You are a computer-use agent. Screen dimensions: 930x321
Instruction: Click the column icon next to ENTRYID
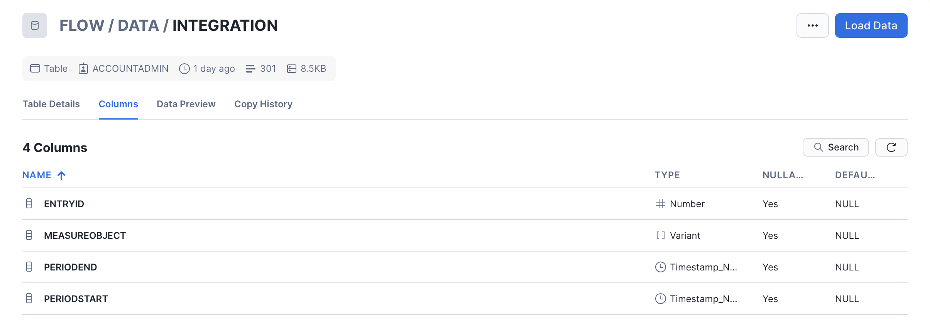(x=29, y=204)
